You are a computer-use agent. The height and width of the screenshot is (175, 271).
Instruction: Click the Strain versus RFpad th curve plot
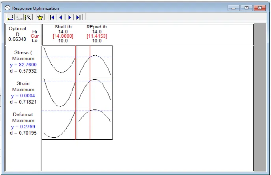(x=95, y=93)
